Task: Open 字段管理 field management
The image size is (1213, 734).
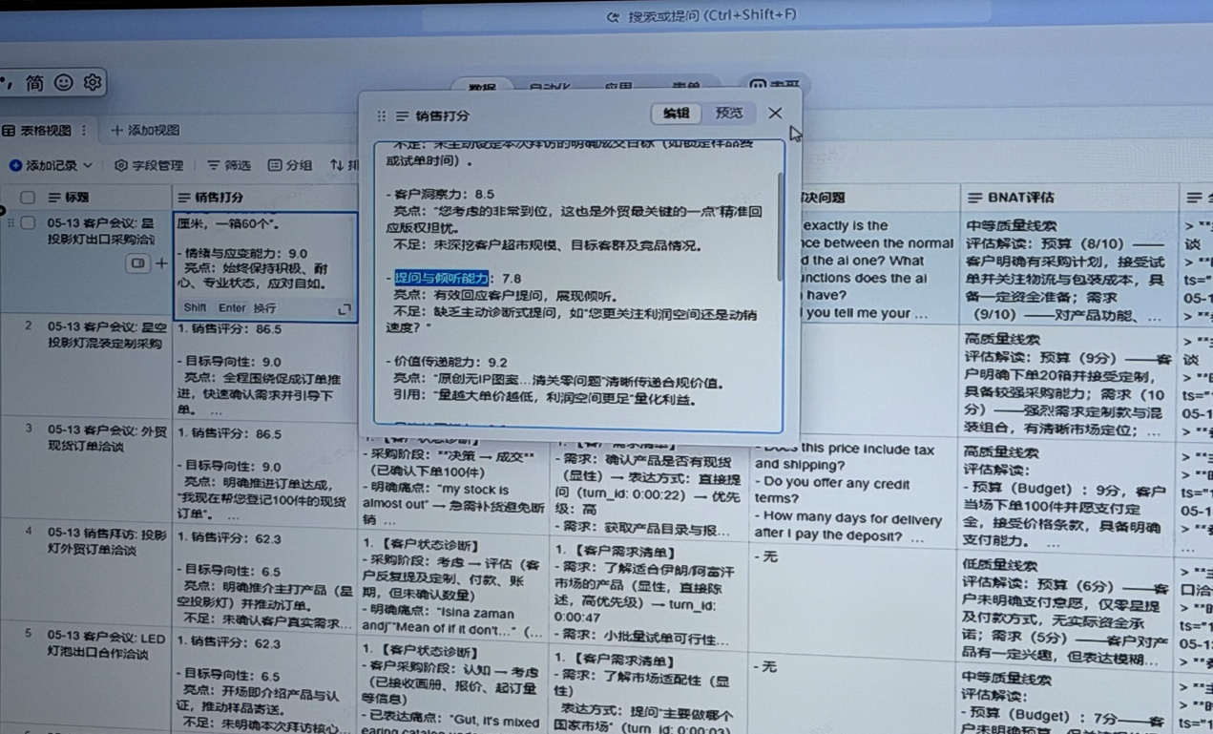Action: tap(149, 165)
